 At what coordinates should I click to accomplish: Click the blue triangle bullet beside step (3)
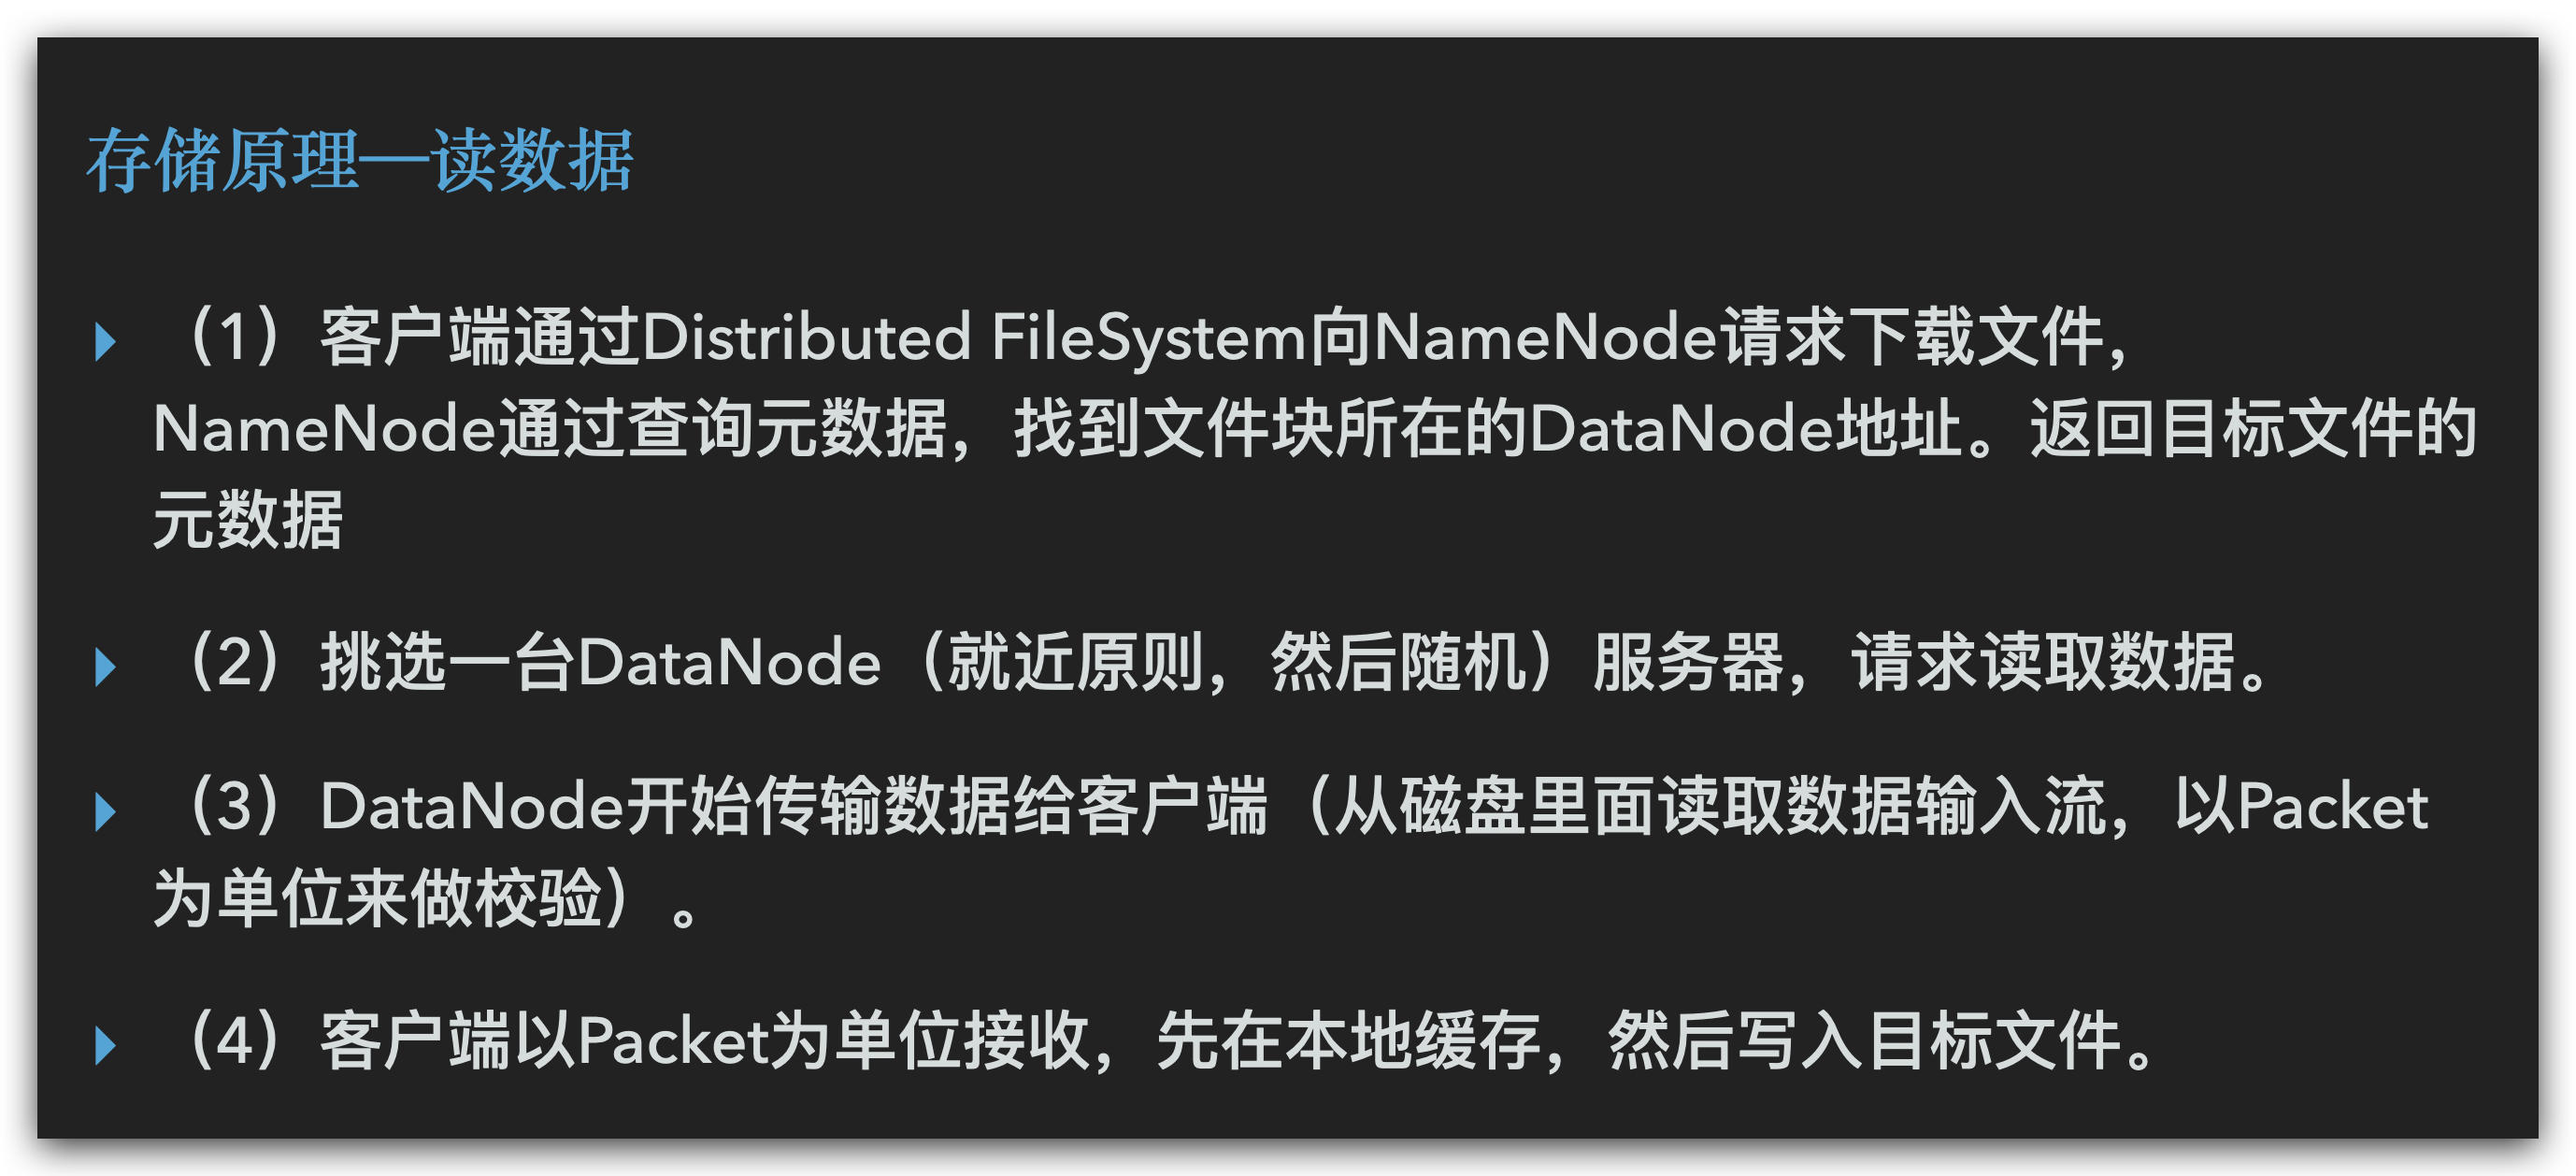[x=105, y=811]
